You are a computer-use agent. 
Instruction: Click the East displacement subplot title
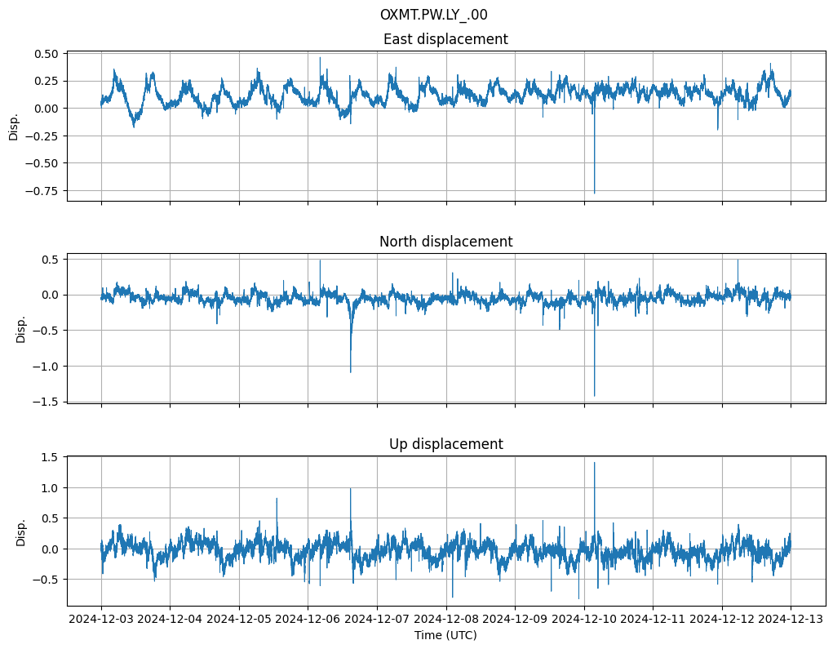[445, 39]
